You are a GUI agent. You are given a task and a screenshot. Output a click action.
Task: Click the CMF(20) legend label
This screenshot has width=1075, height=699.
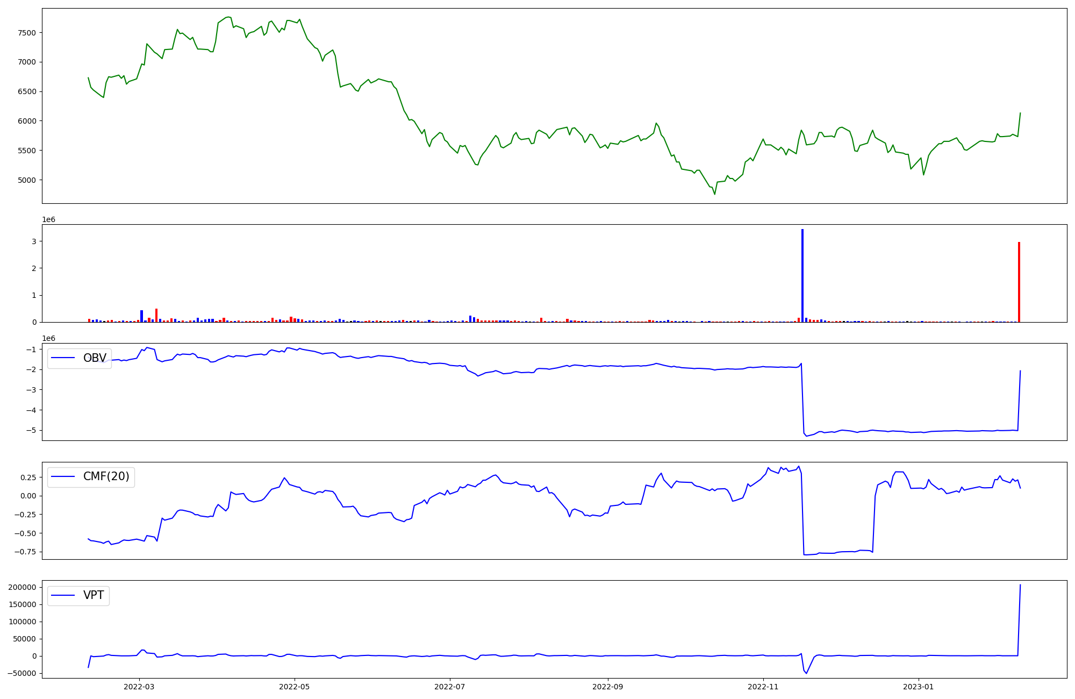click(x=106, y=476)
